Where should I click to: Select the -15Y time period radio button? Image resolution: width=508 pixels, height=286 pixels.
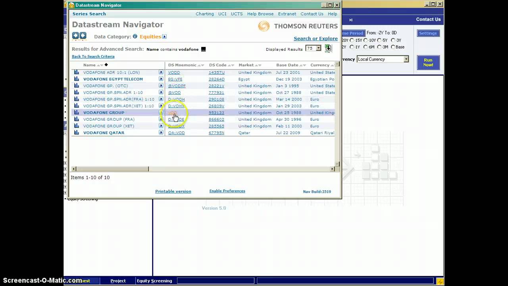coord(352,41)
